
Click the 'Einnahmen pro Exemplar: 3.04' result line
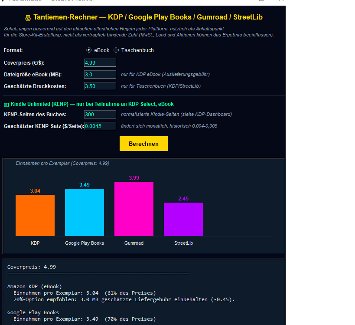point(85,293)
